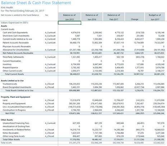Select the Trusteed Assets row label
The image size is (167, 146).
pos(10,84)
